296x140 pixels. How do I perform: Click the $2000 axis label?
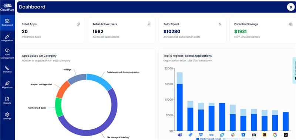click(x=169, y=69)
